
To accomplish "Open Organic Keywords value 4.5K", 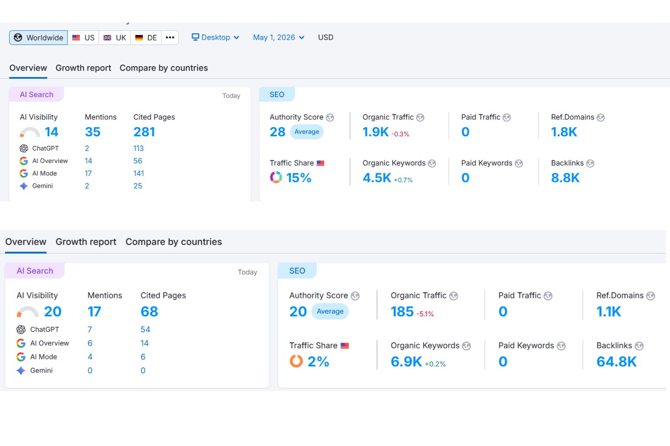I will (377, 178).
